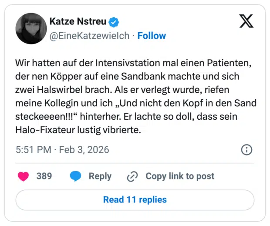
Task: Open Read 11 replies
Action: [x=135, y=200]
